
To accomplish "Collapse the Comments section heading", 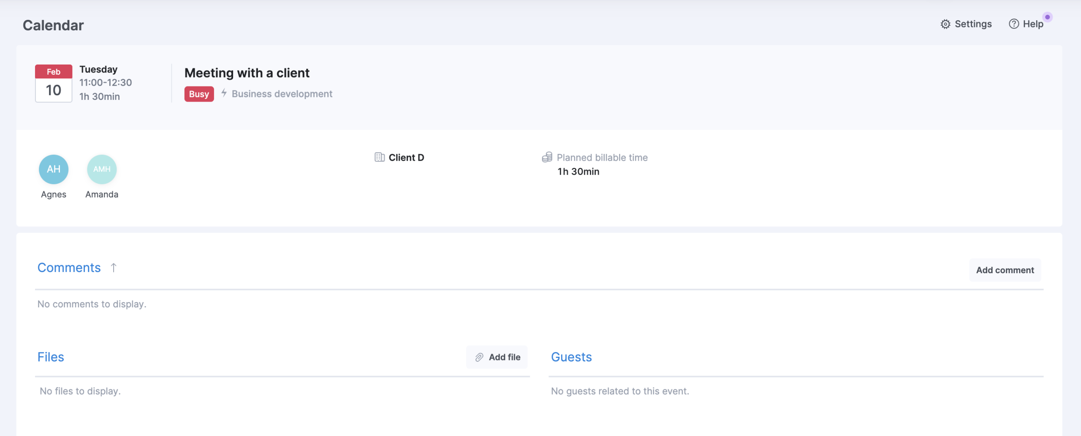I will click(69, 268).
